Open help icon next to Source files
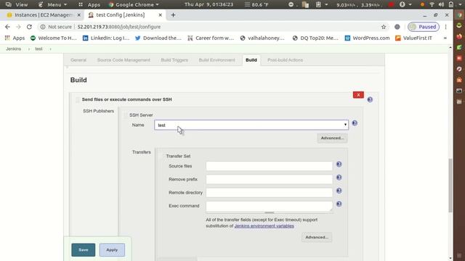Image resolution: width=465 pixels, height=261 pixels. pyautogui.click(x=339, y=165)
